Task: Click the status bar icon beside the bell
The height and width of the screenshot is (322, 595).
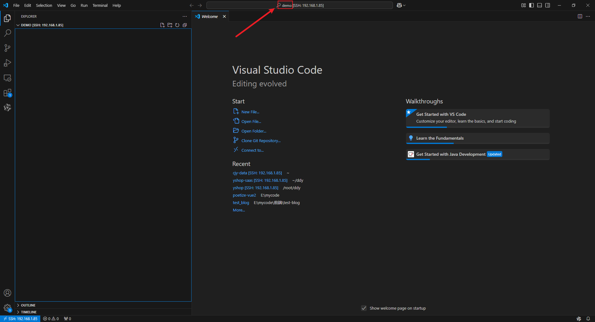Action: [579, 319]
